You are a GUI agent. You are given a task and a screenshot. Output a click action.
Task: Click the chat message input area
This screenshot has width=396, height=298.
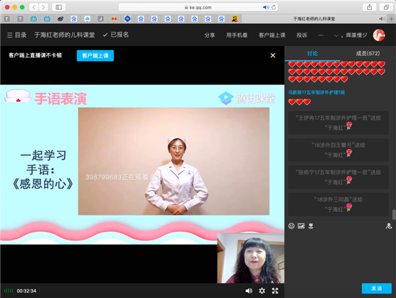(x=340, y=255)
